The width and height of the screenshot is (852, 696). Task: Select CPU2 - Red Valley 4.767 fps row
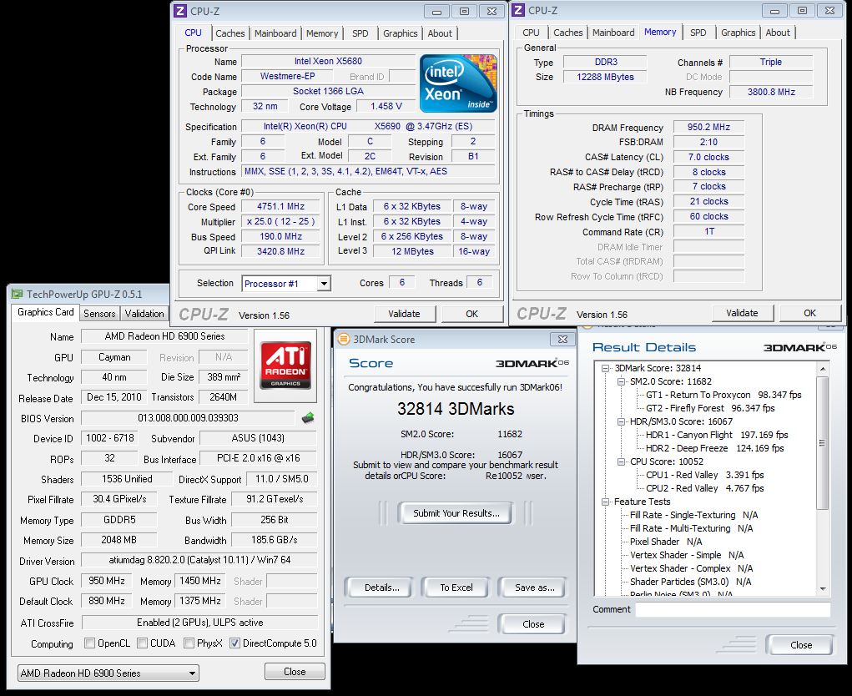(704, 488)
